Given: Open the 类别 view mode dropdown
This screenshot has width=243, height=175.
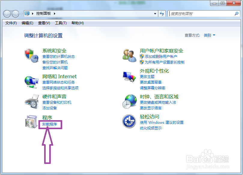Looking at the screenshot, I should point(209,35).
